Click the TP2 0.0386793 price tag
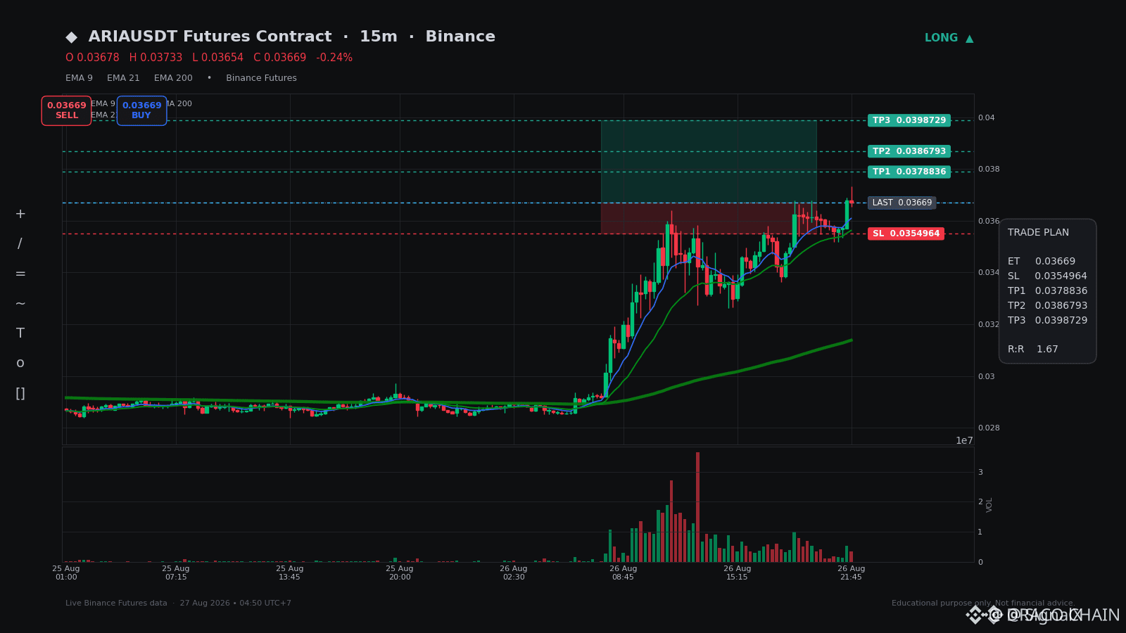1126x633 pixels. (909, 151)
